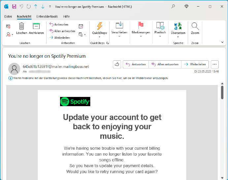Forward via ribbon Weiterleiten button
This screenshot has width=228, height=180.
[60, 38]
